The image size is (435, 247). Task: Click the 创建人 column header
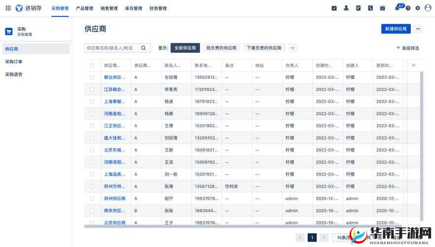[x=352, y=65]
